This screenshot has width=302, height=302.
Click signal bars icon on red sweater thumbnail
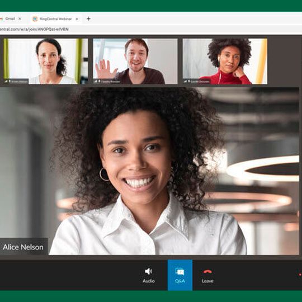coord(185,81)
